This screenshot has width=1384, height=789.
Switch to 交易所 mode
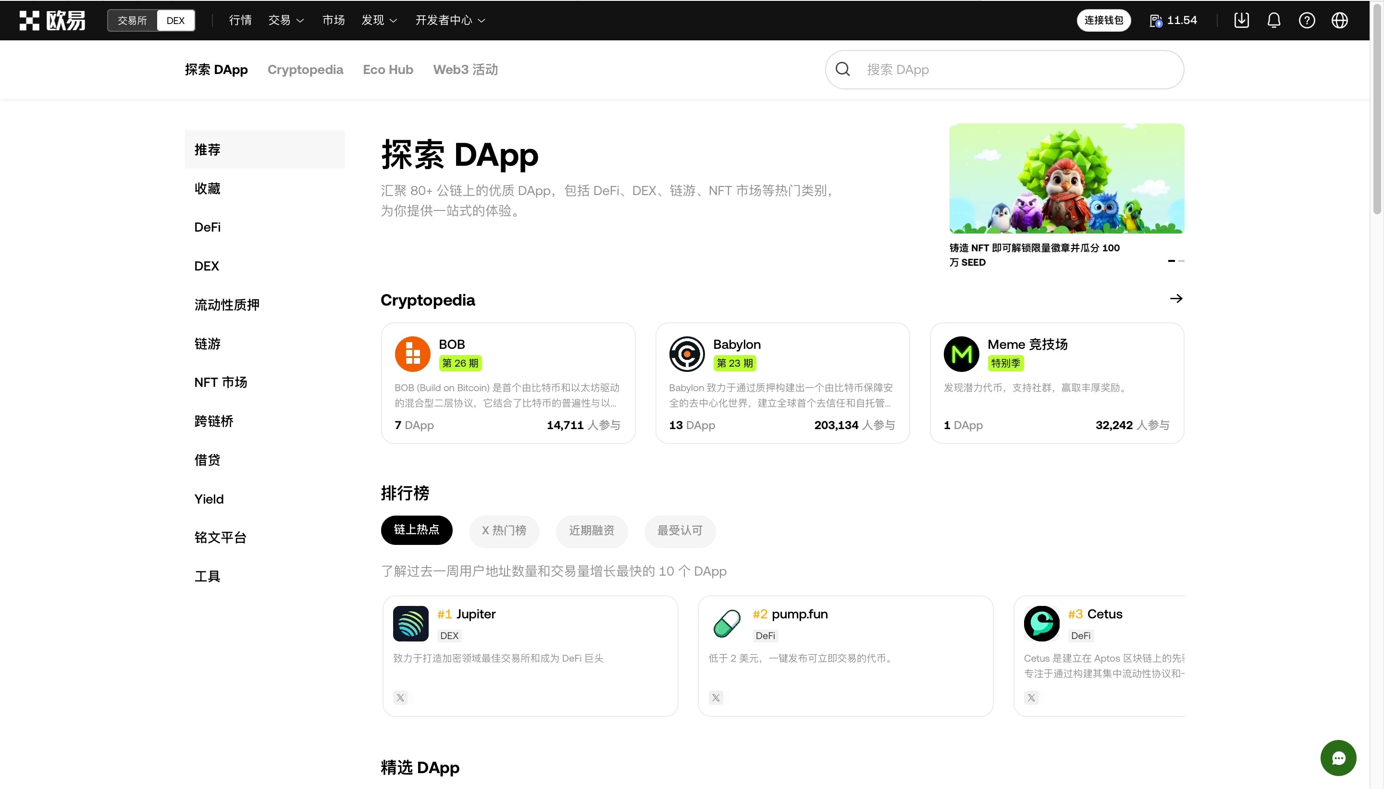132,20
